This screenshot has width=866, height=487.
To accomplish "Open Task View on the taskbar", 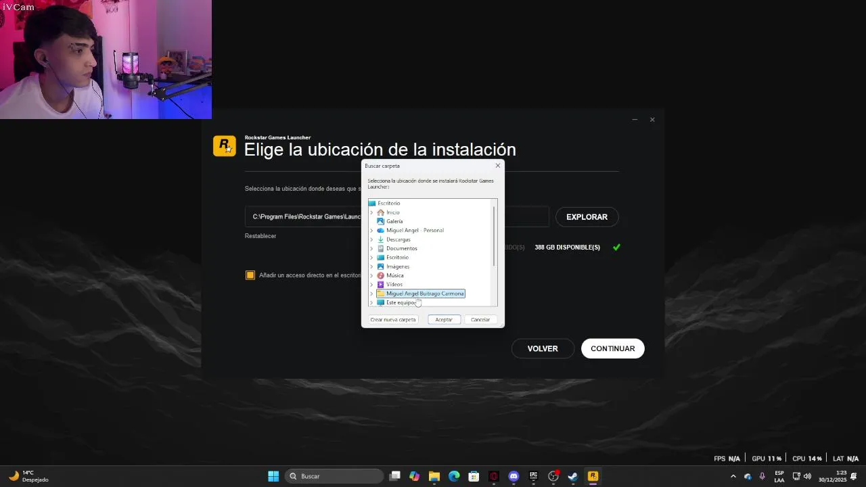I will 395,476.
